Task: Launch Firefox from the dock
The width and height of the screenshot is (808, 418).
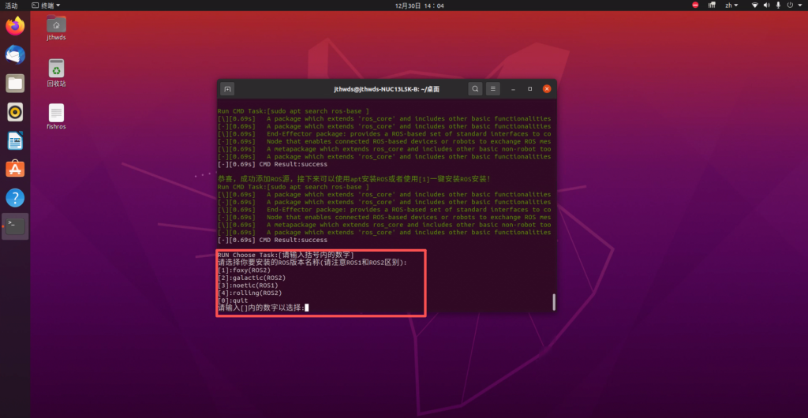Action: [15, 26]
